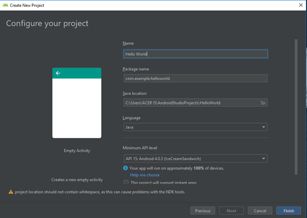Open API 15 Android 4.0.3 combo box

[x=195, y=159]
